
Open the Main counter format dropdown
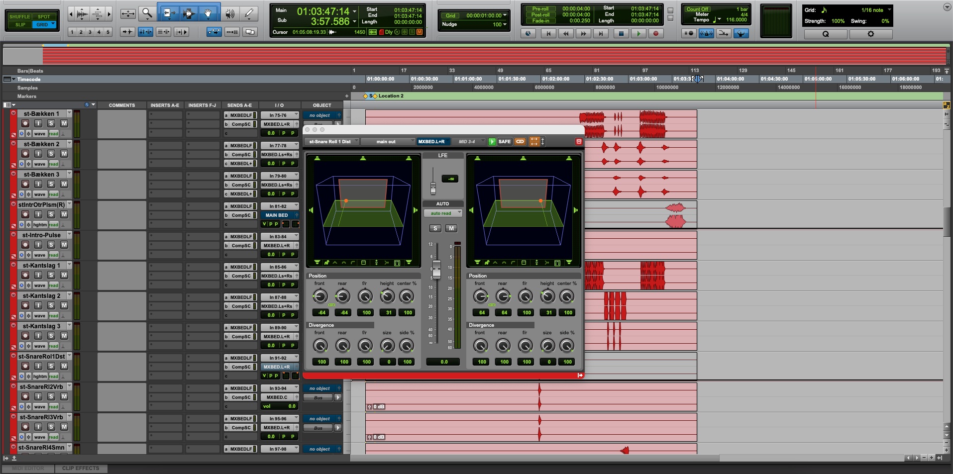point(354,11)
